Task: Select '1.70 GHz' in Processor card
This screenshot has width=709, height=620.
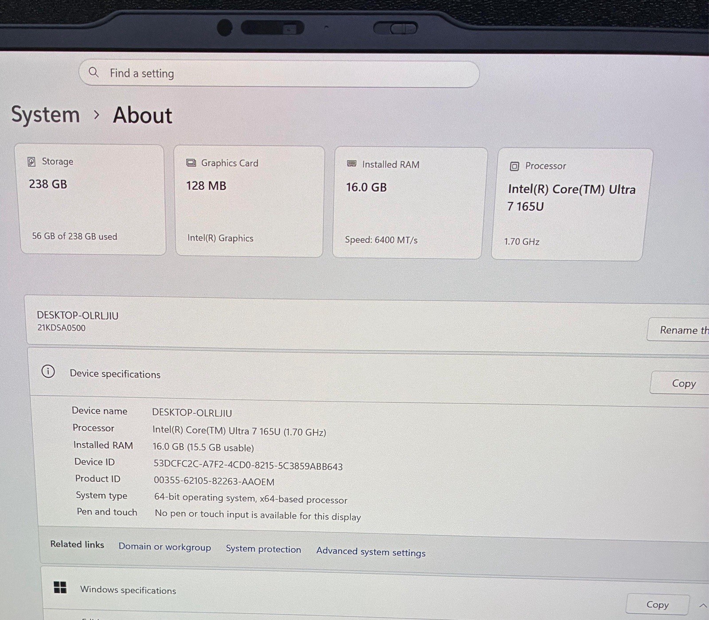Action: [522, 242]
